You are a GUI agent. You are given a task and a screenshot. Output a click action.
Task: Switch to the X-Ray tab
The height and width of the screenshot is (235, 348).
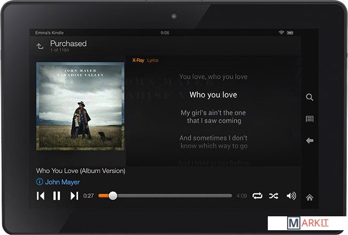[x=138, y=60]
